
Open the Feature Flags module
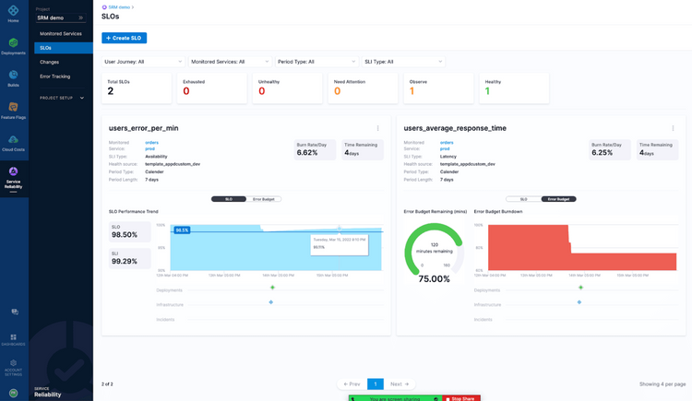pos(13,111)
